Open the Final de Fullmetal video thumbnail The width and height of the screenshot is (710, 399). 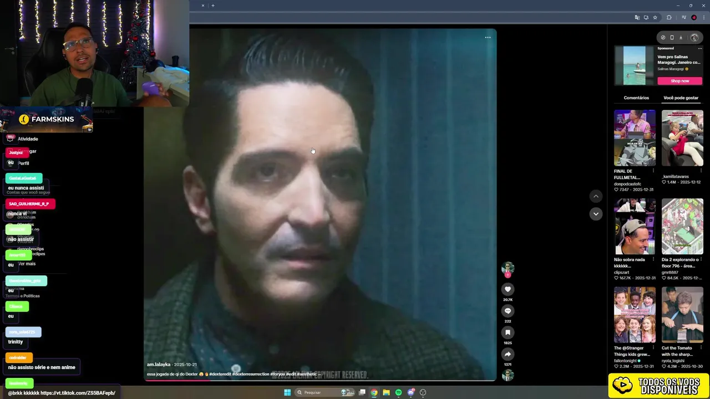tap(635, 138)
